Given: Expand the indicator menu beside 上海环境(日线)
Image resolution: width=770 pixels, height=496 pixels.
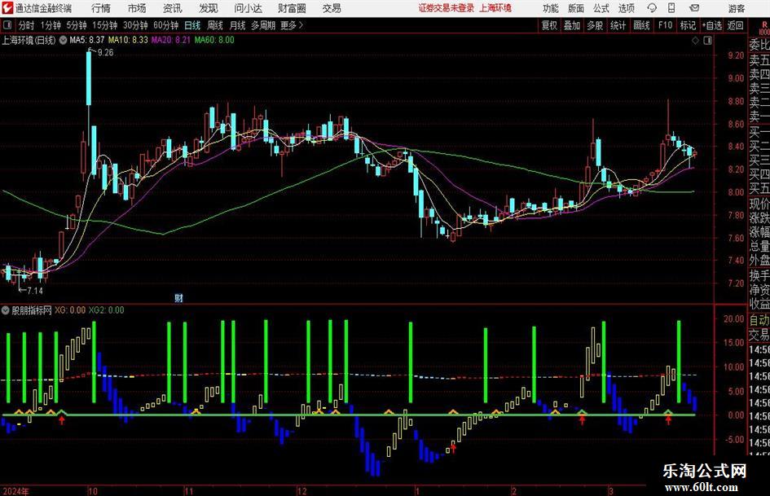Looking at the screenshot, I should click(63, 40).
